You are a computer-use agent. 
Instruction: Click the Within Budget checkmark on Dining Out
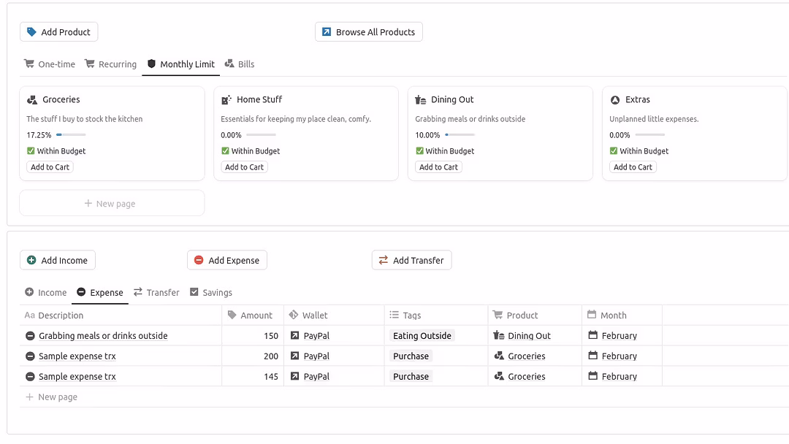coord(419,151)
